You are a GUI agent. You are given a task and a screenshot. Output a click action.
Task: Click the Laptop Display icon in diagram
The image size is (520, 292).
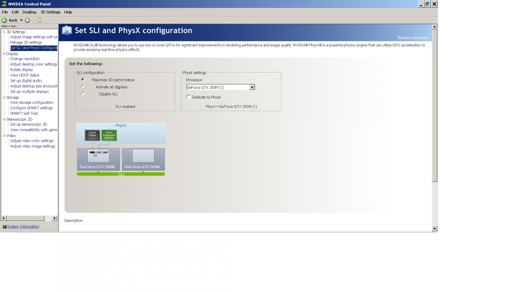[92, 135]
